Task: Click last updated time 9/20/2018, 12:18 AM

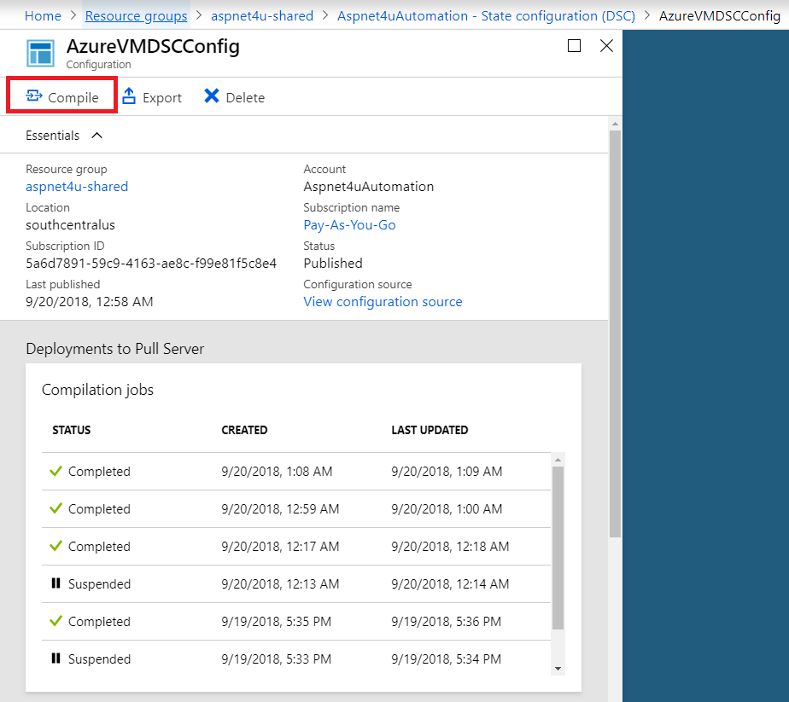Action: pos(450,546)
